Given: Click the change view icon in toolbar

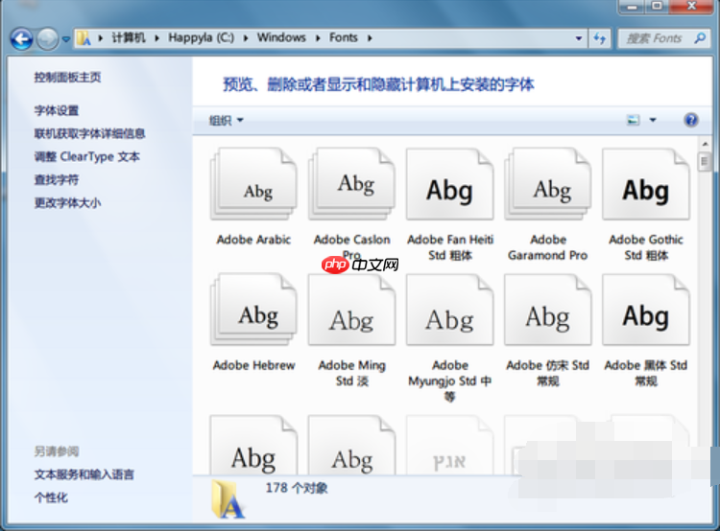Looking at the screenshot, I should coord(634,120).
